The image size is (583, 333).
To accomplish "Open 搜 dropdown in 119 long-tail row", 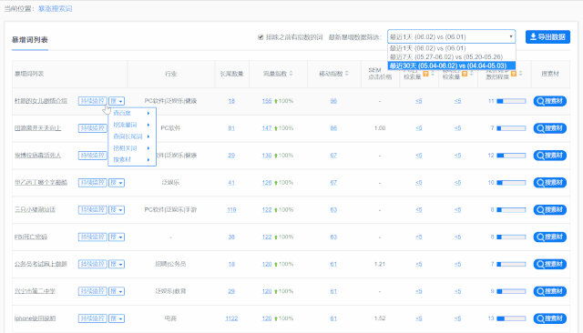I will tap(117, 210).
